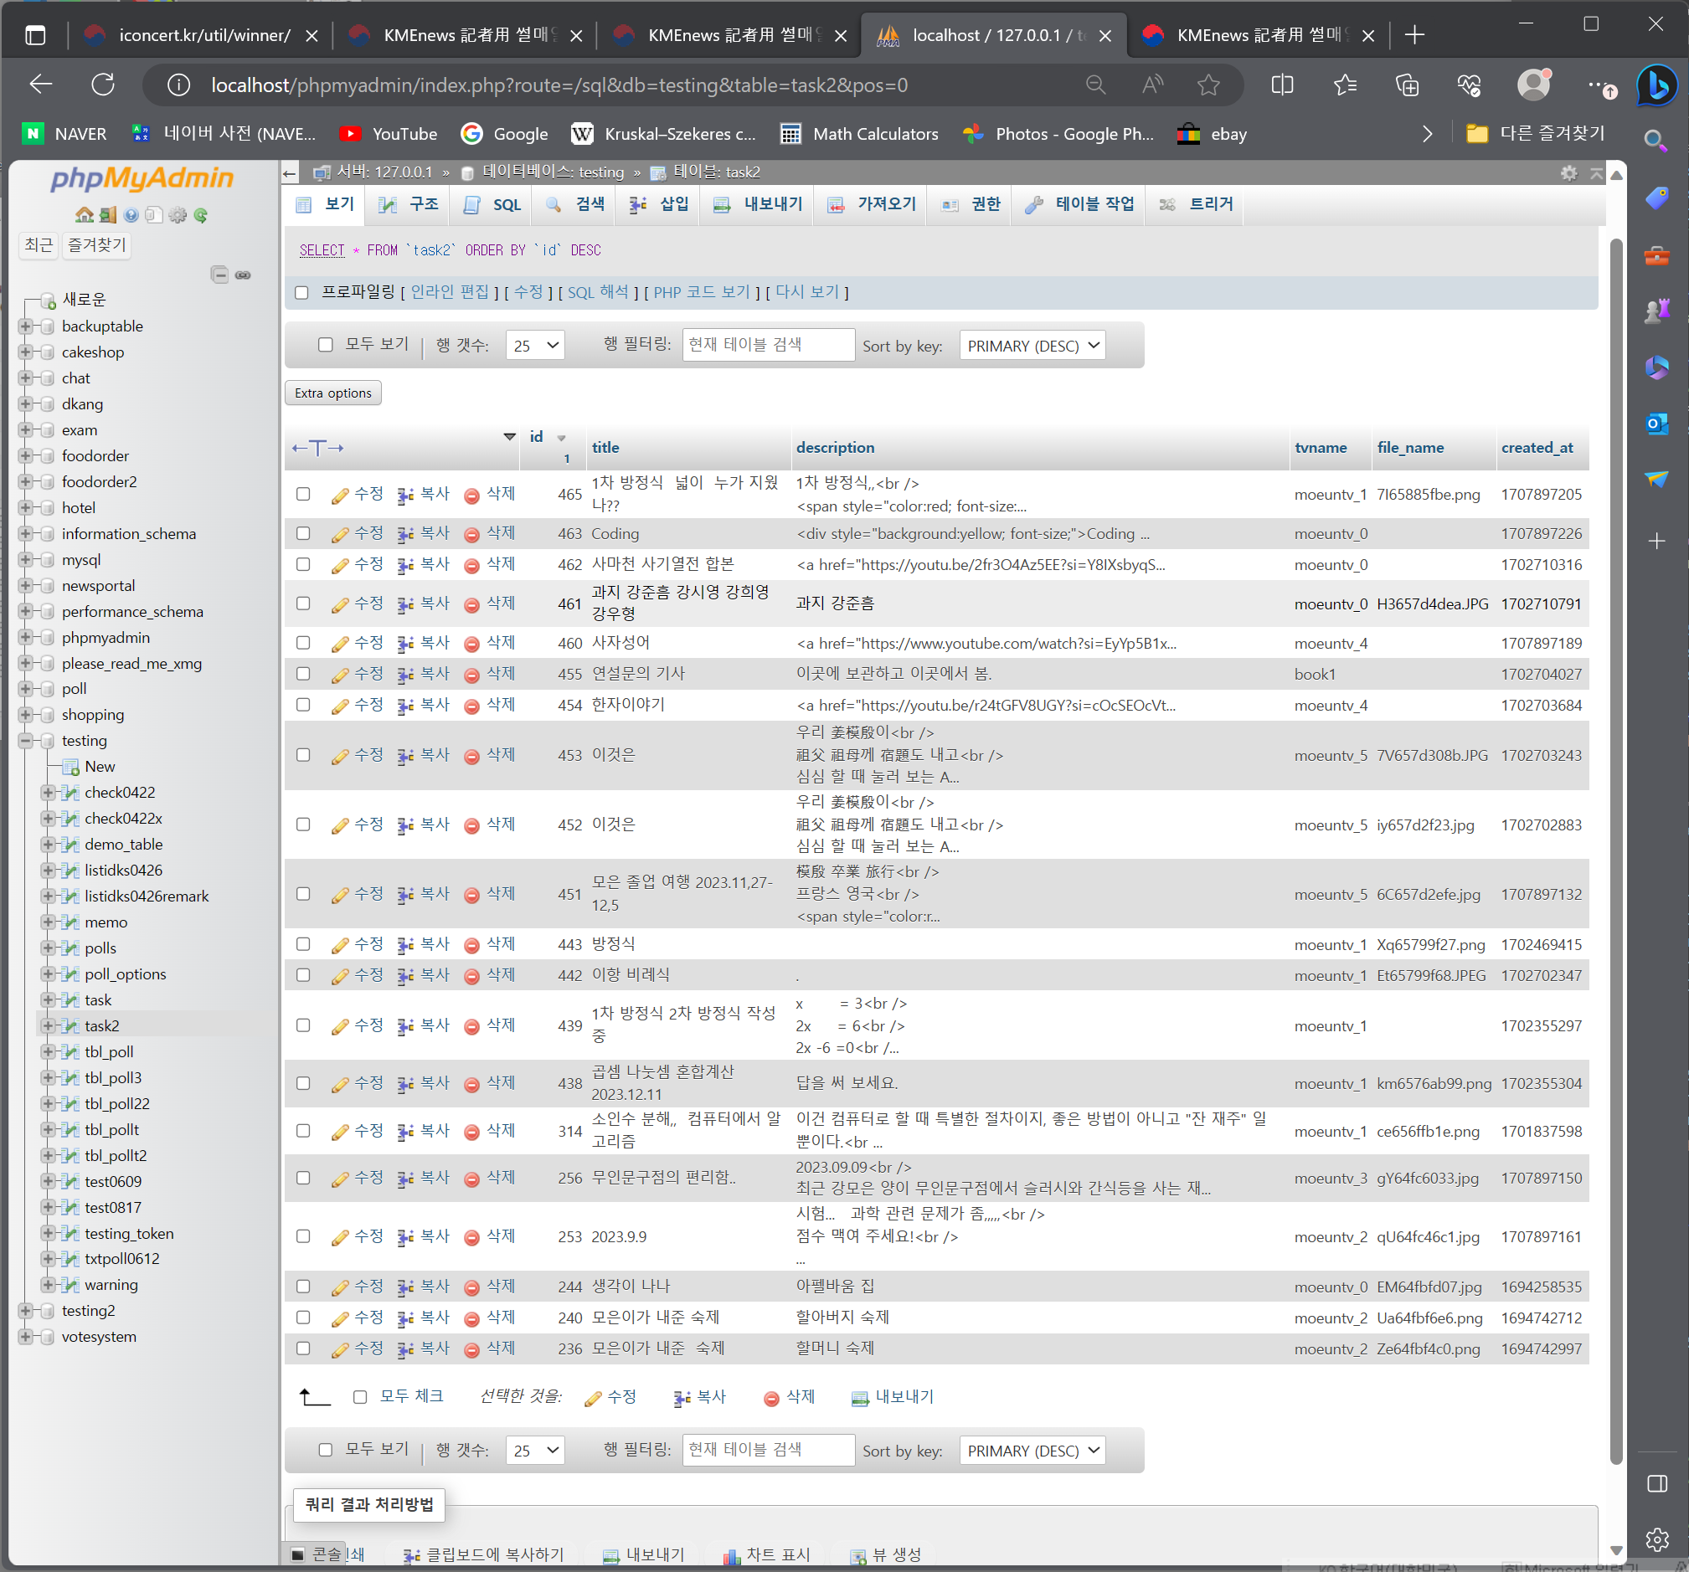The width and height of the screenshot is (1689, 1572).
Task: Click the pencil 수정 icon for row 465
Action: tap(340, 496)
